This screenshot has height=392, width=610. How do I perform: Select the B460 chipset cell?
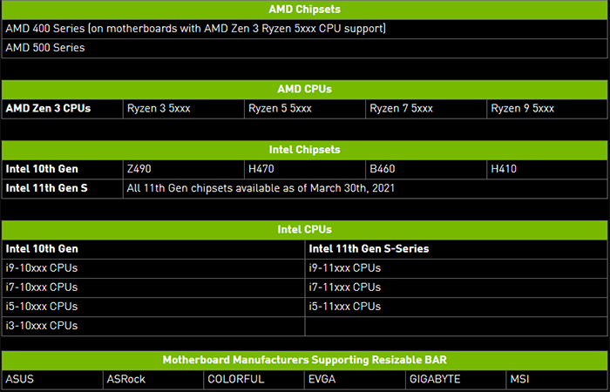click(426, 170)
